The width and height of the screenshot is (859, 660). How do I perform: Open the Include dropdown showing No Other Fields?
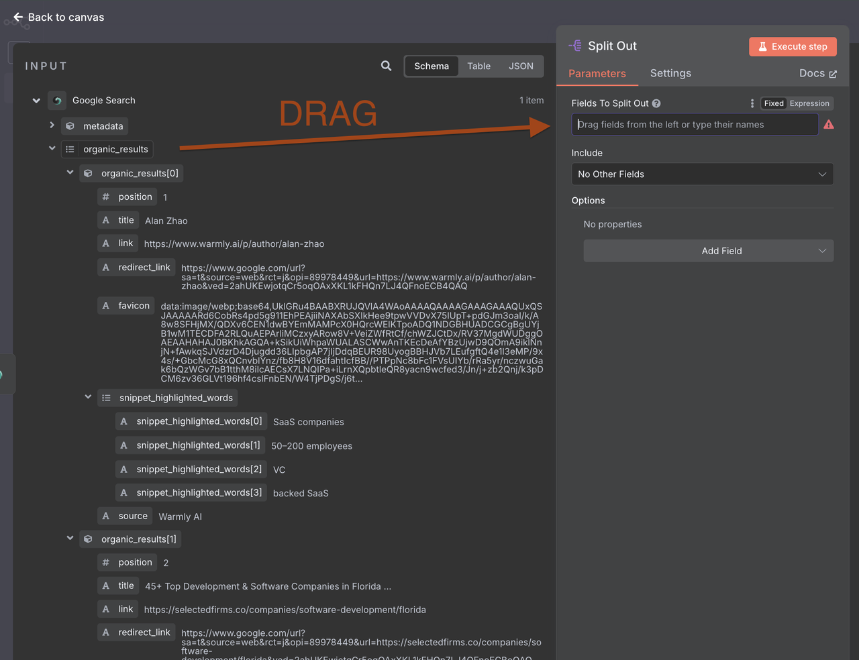(x=702, y=174)
